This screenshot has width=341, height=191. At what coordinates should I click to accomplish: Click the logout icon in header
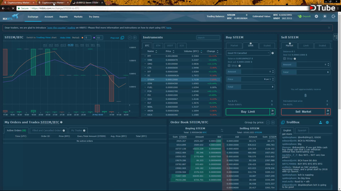(333, 16)
